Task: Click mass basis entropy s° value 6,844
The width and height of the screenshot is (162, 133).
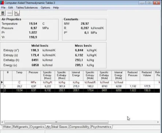Action: [x=79, y=50]
